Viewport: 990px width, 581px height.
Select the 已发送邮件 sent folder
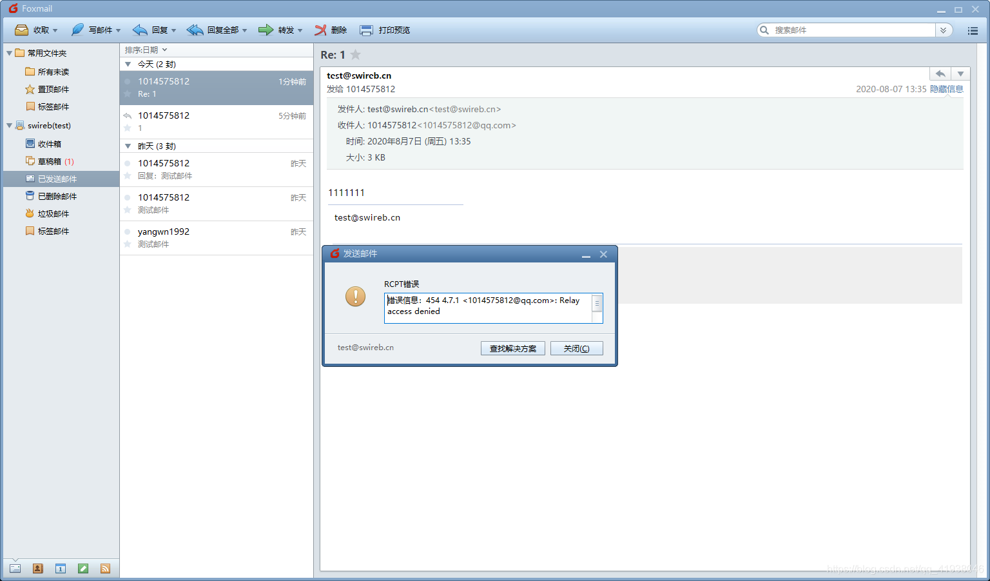(x=61, y=179)
